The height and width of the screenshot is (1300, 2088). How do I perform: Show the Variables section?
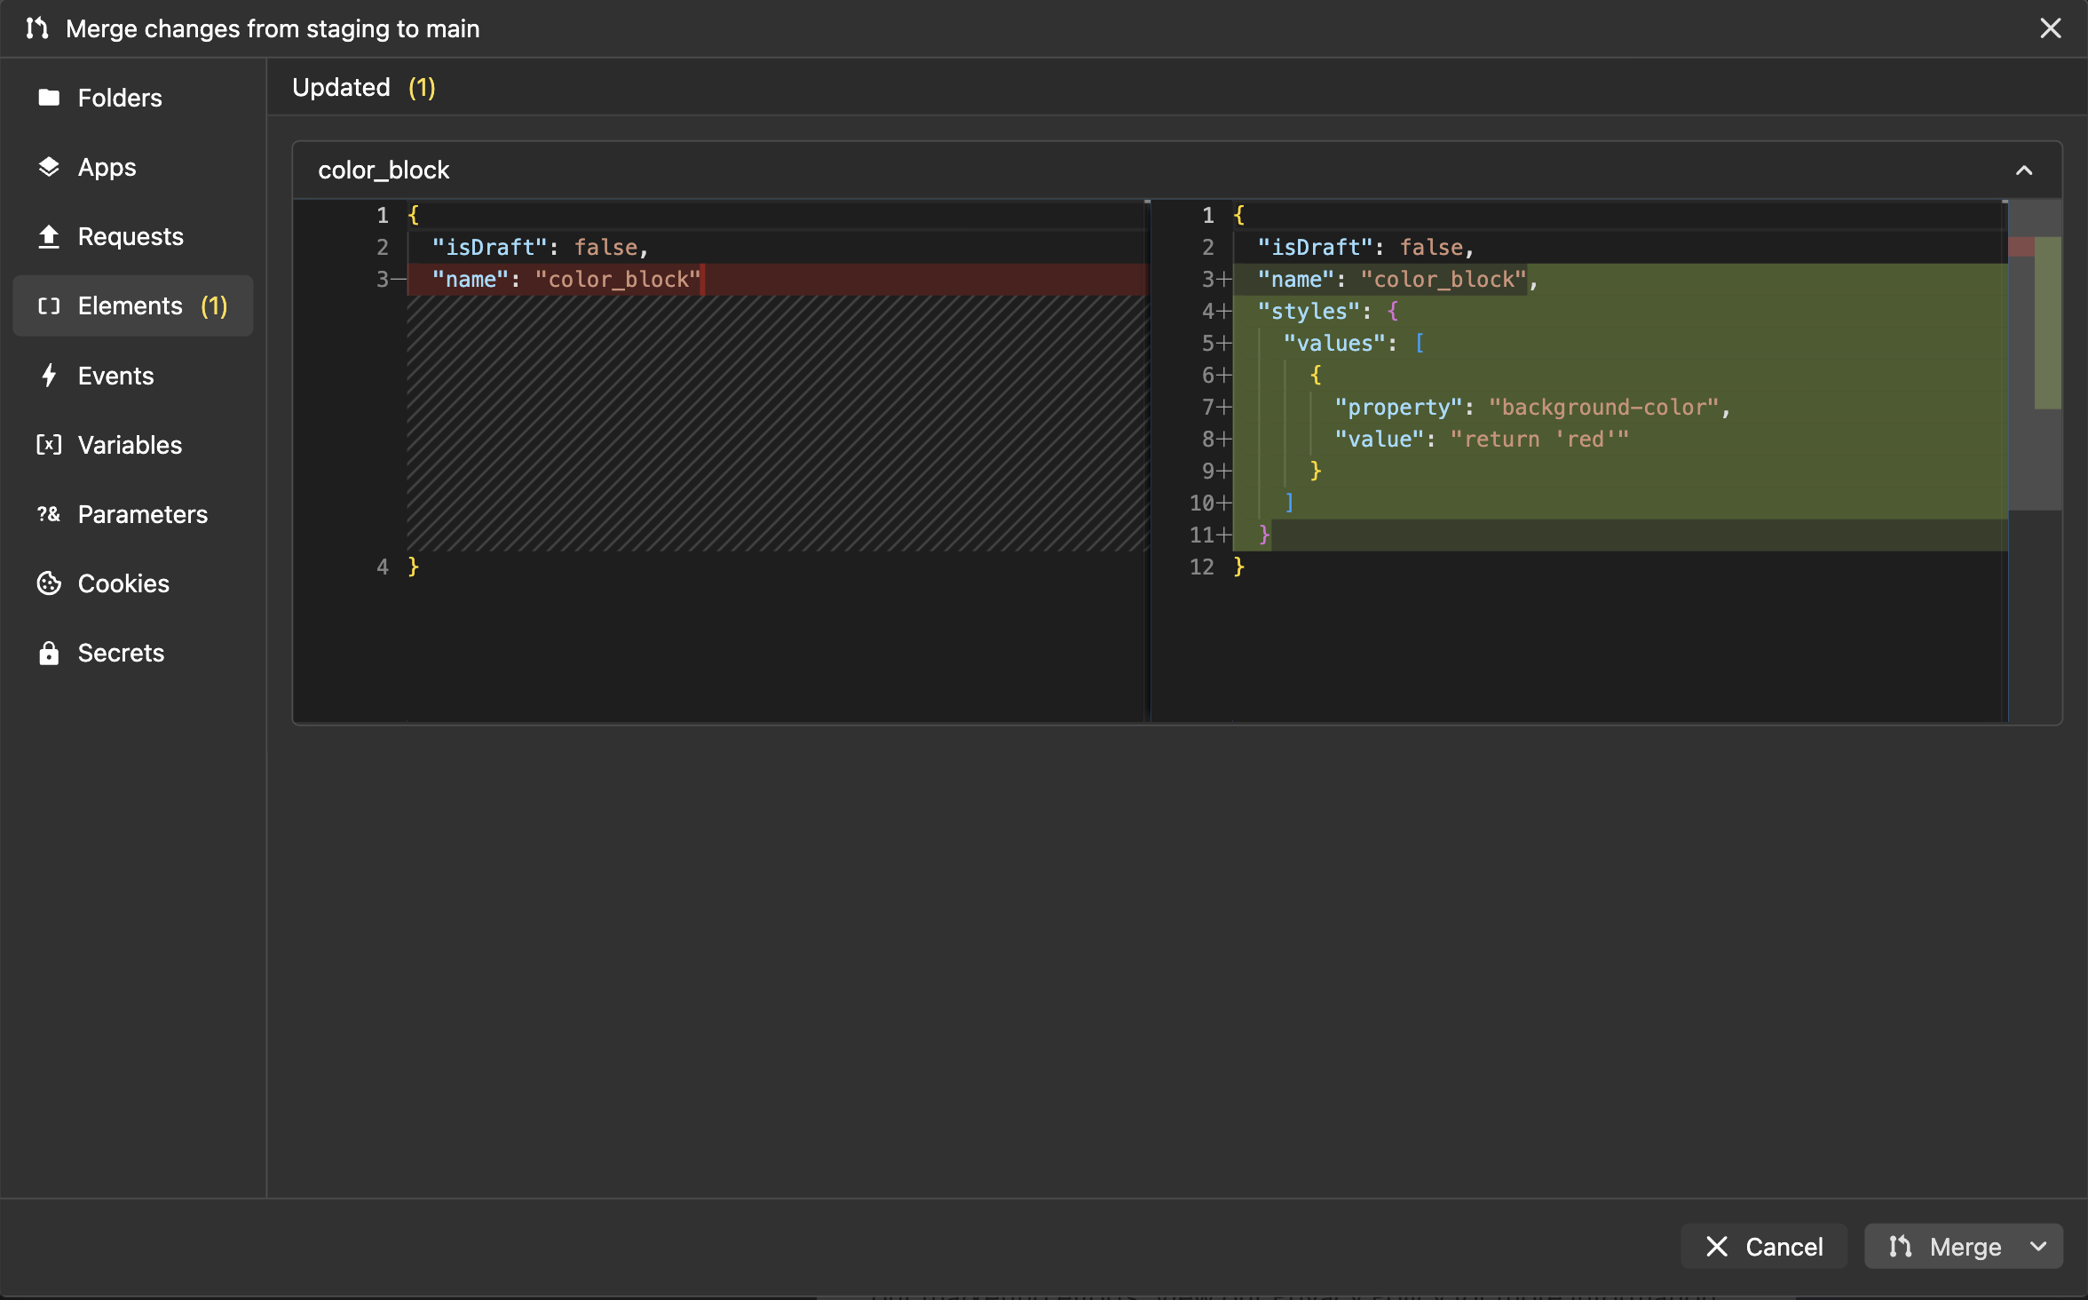coord(133,445)
